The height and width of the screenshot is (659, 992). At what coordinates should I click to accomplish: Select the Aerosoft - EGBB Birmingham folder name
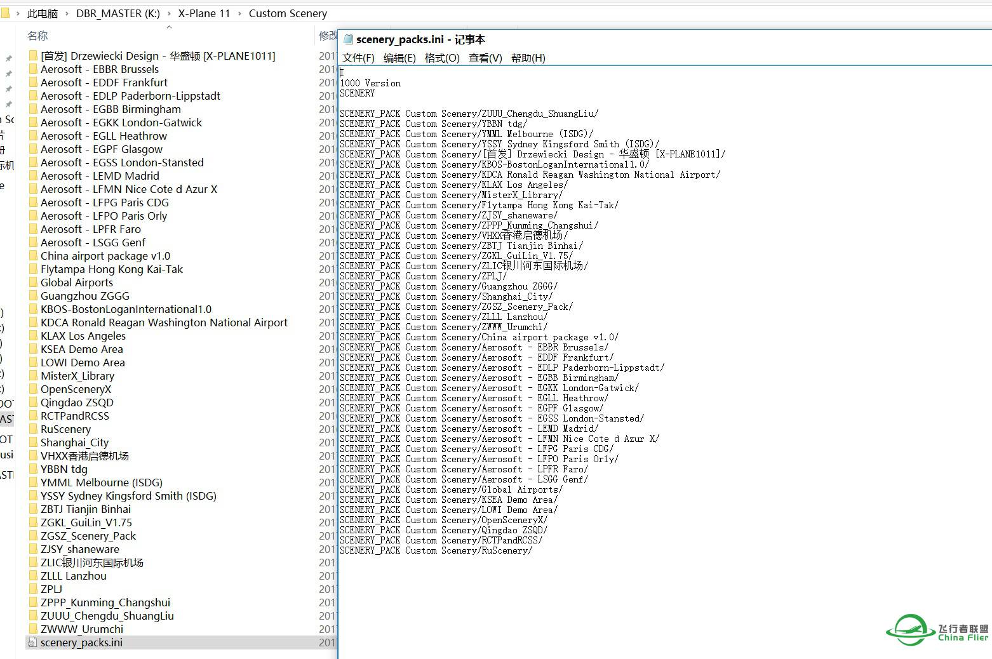[111, 109]
